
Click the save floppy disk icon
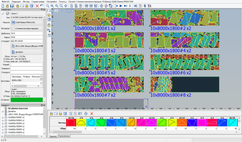(x=12, y=6)
